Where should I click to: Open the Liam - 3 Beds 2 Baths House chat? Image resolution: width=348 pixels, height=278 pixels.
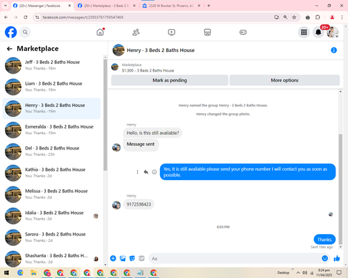coord(52,87)
